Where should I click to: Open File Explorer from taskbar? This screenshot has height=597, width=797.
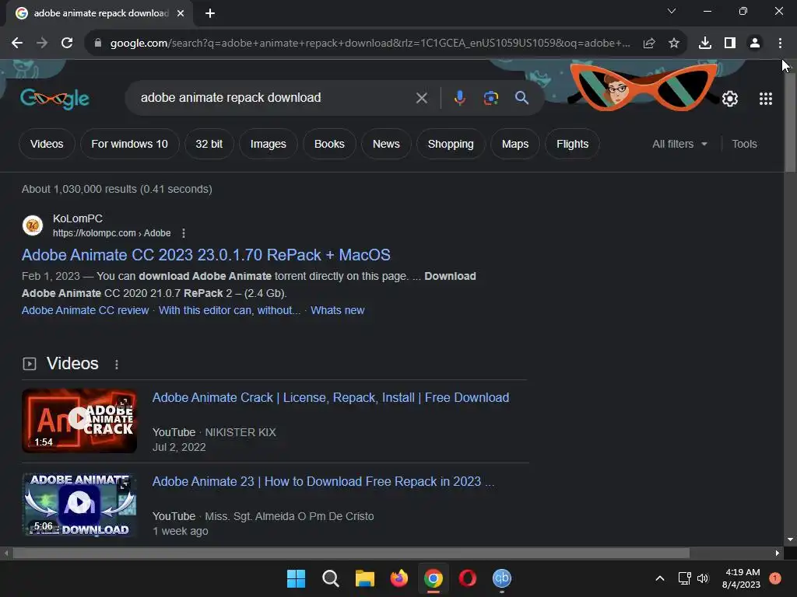[364, 578]
